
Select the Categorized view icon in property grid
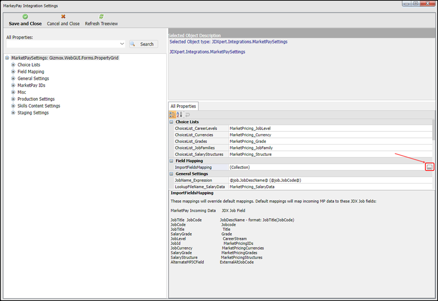pyautogui.click(x=172, y=114)
